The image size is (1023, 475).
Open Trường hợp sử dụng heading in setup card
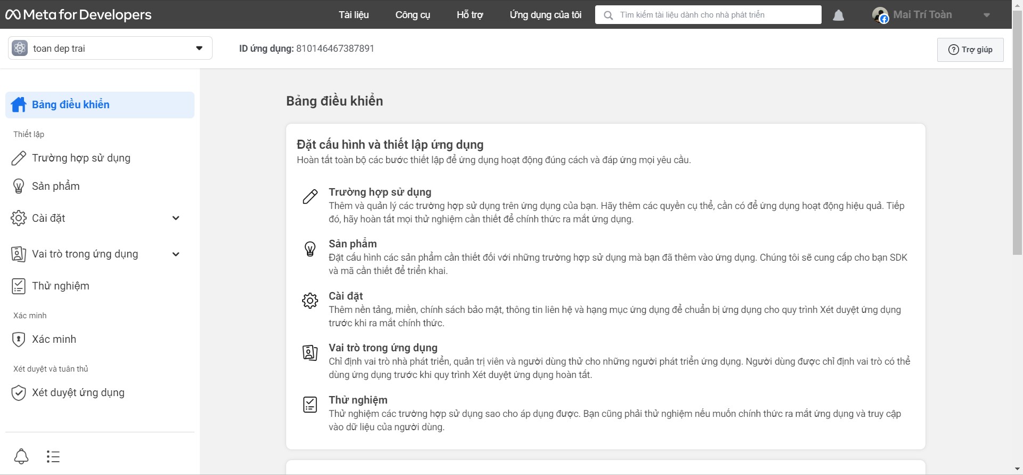[380, 192]
